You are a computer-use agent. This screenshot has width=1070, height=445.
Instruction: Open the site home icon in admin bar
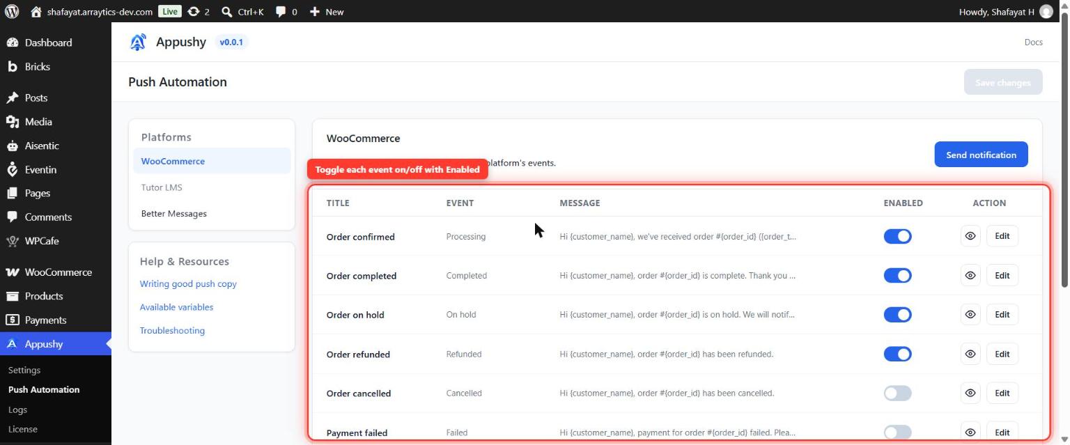click(x=36, y=11)
